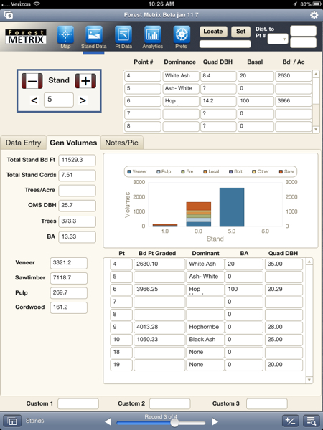Click the empty Trees/Acre field
Viewport: 323px width, 430px height.
pos(78,191)
